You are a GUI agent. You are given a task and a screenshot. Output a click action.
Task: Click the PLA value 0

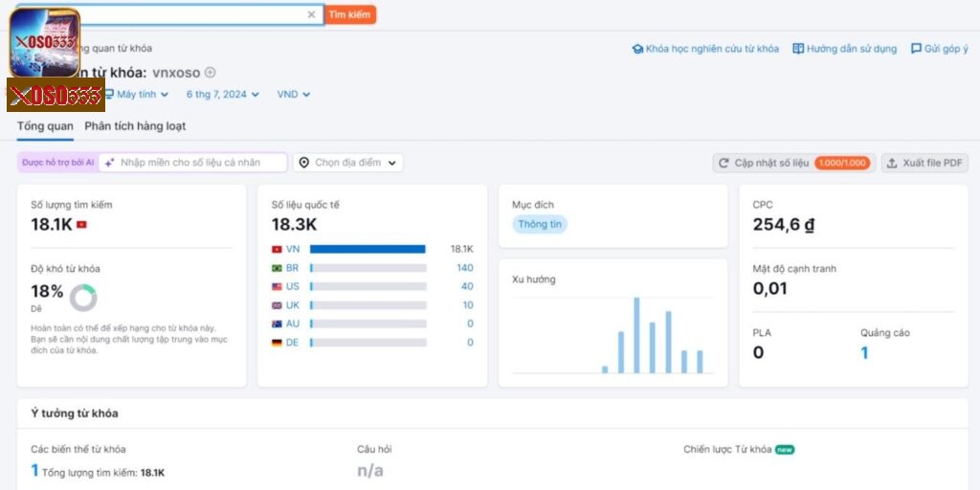pos(758,352)
